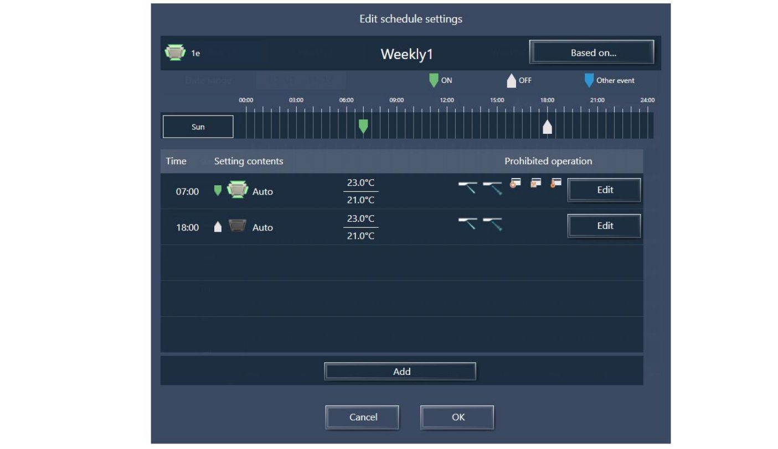Confirm the schedule with OK
778x449 pixels.
tap(457, 417)
